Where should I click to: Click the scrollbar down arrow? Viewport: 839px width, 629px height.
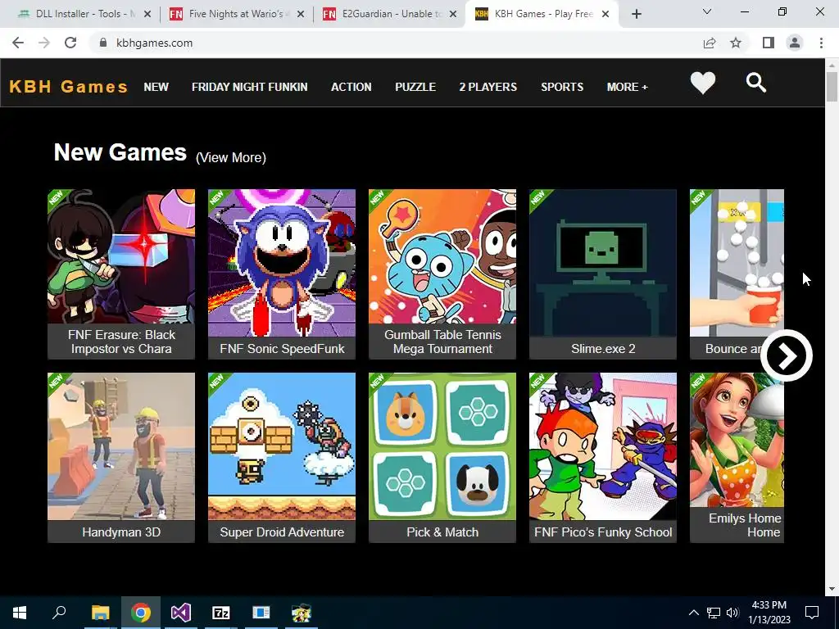tap(832, 589)
